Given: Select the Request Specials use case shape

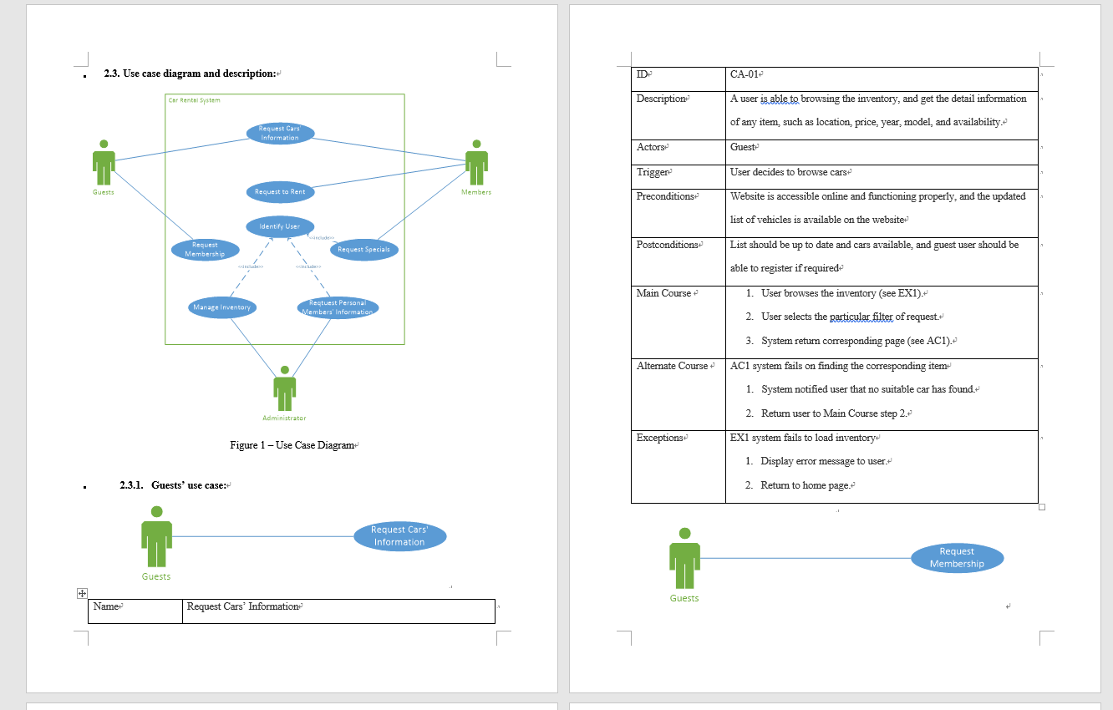Looking at the screenshot, I should [x=363, y=249].
